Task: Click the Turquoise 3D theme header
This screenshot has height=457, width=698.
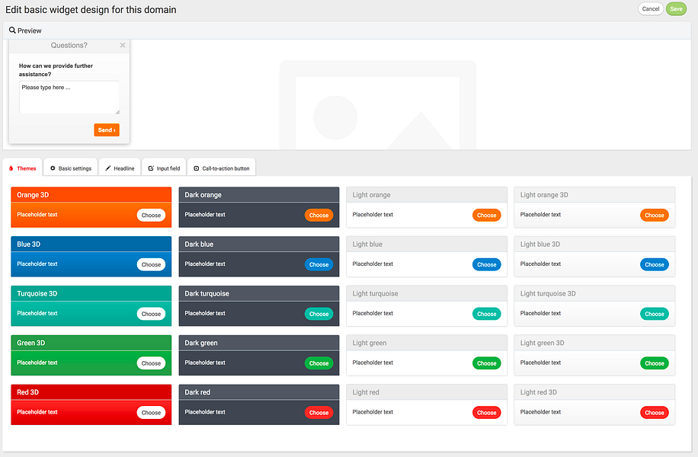Action: tap(91, 294)
